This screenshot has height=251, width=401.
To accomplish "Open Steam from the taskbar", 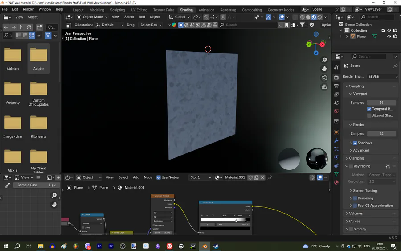I will [216, 246].
